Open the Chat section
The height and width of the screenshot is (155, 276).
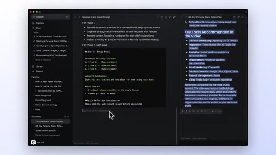click(x=38, y=28)
